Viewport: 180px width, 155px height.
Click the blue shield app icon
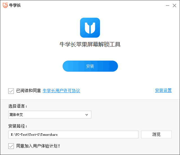(90, 28)
